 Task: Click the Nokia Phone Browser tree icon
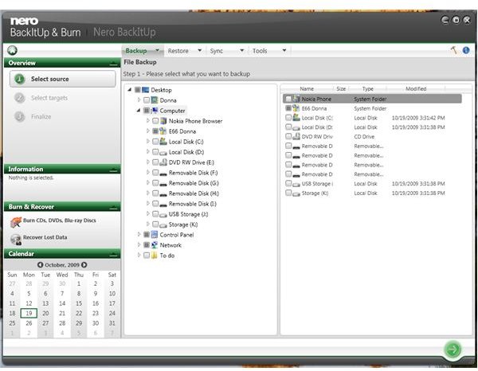pyautogui.click(x=163, y=121)
